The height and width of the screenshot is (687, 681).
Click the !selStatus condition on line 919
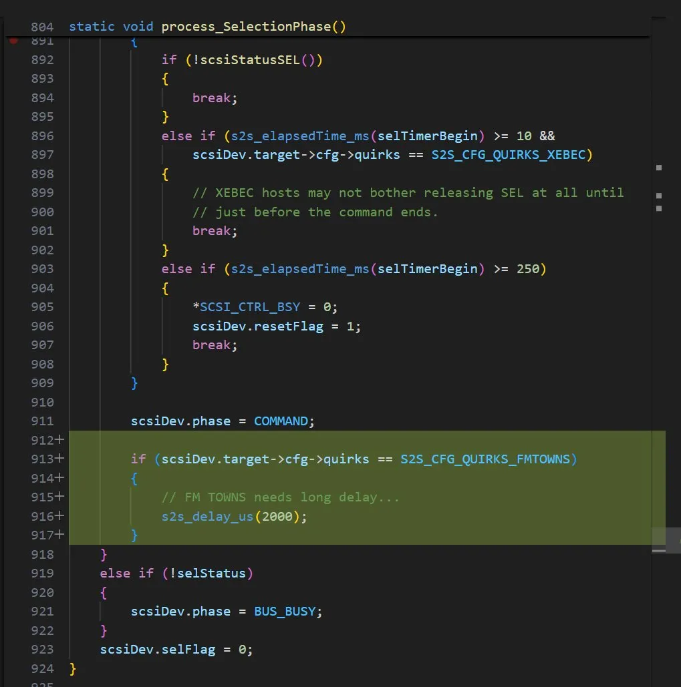pyautogui.click(x=207, y=574)
